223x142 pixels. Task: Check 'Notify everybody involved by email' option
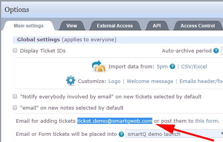point(15,96)
